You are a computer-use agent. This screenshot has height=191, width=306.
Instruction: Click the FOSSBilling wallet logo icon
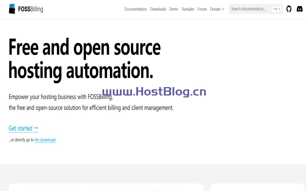(x=12, y=9)
